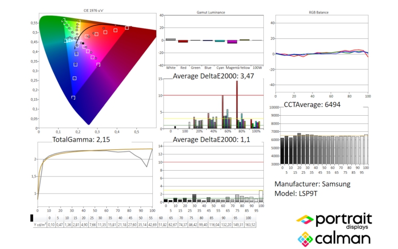Click the luminance cell '42,69'

tap(152, 225)
